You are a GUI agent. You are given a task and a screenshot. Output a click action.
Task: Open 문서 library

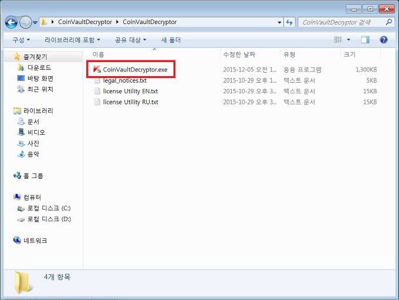click(x=33, y=122)
